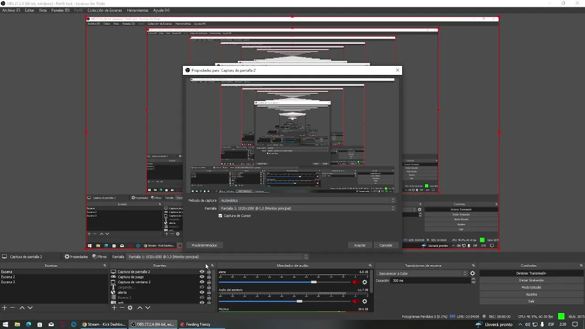The width and height of the screenshot is (585, 329).
Task: Increase the transition Duración with up arrow
Action: click(473, 279)
